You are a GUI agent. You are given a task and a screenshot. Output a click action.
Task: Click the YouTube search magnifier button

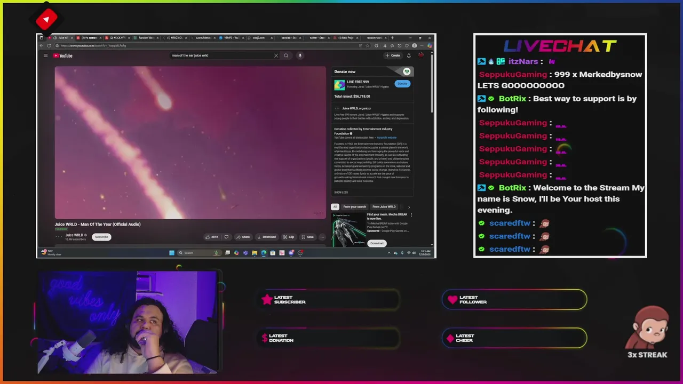pos(286,55)
